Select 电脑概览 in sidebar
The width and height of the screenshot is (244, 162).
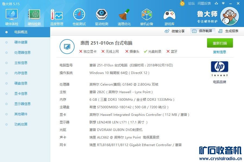25,32
